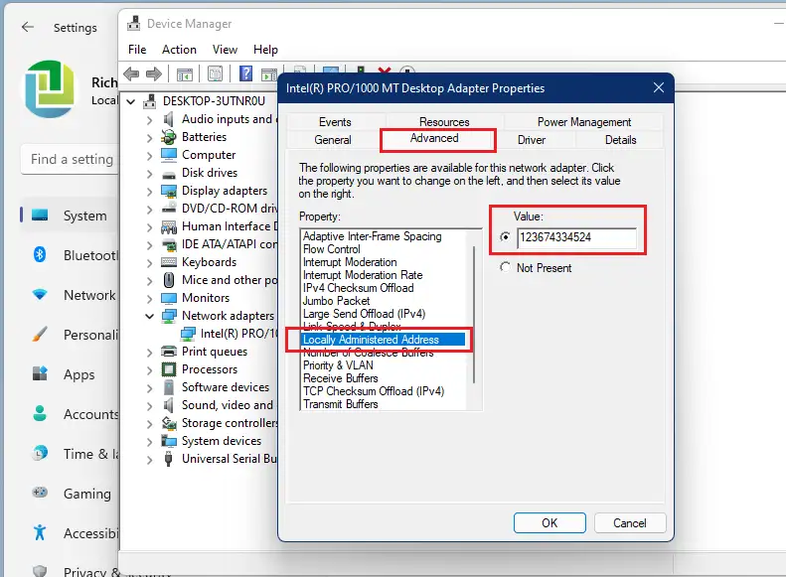
Task: Click the Audio inputs speaker icon
Action: pyautogui.click(x=169, y=119)
